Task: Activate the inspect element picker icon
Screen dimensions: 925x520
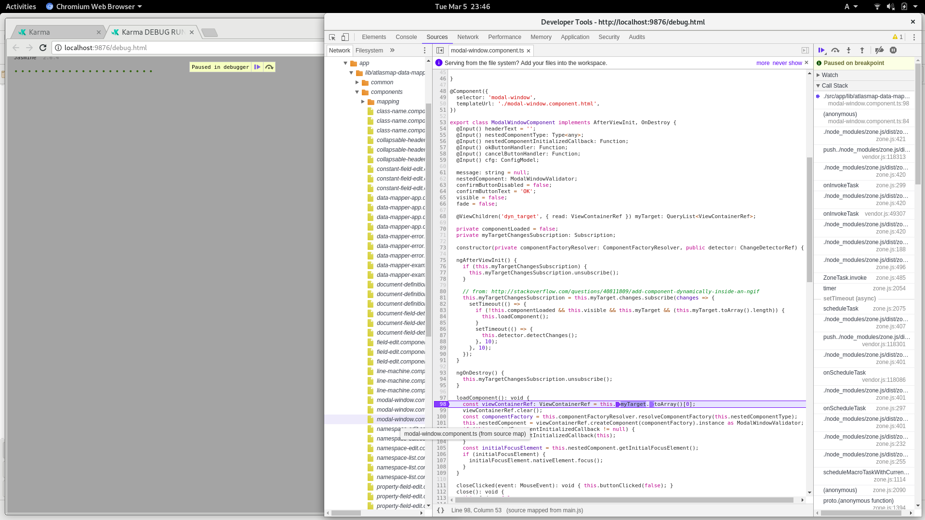Action: (332, 37)
